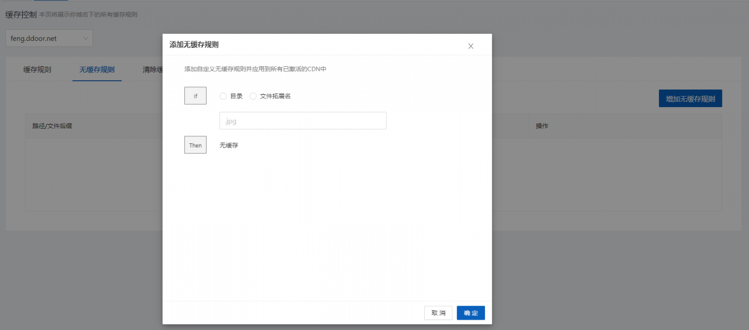Click the 操作 column header
This screenshot has width=749, height=330.
542,126
